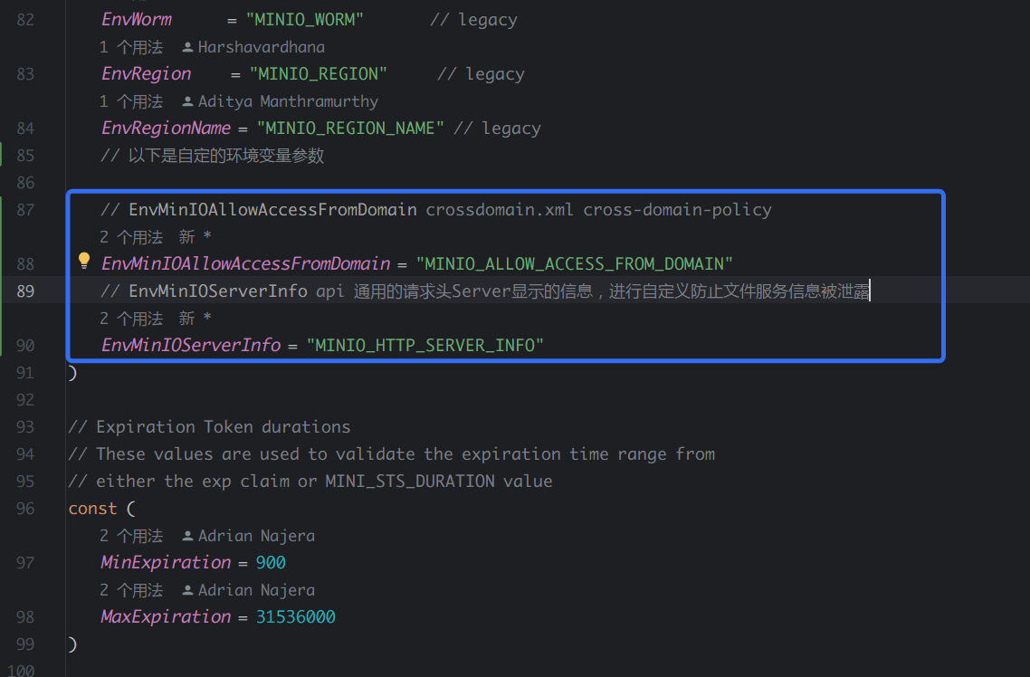
Task: Click the "MINIO_REGION_NAME" string
Action: pos(350,128)
